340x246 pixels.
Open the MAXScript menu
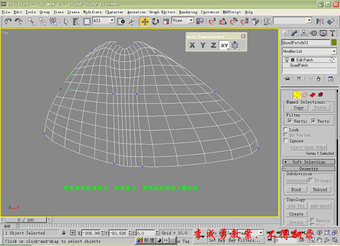coord(232,12)
